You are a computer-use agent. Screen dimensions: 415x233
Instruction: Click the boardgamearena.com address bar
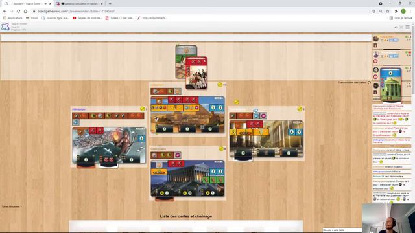(201, 12)
